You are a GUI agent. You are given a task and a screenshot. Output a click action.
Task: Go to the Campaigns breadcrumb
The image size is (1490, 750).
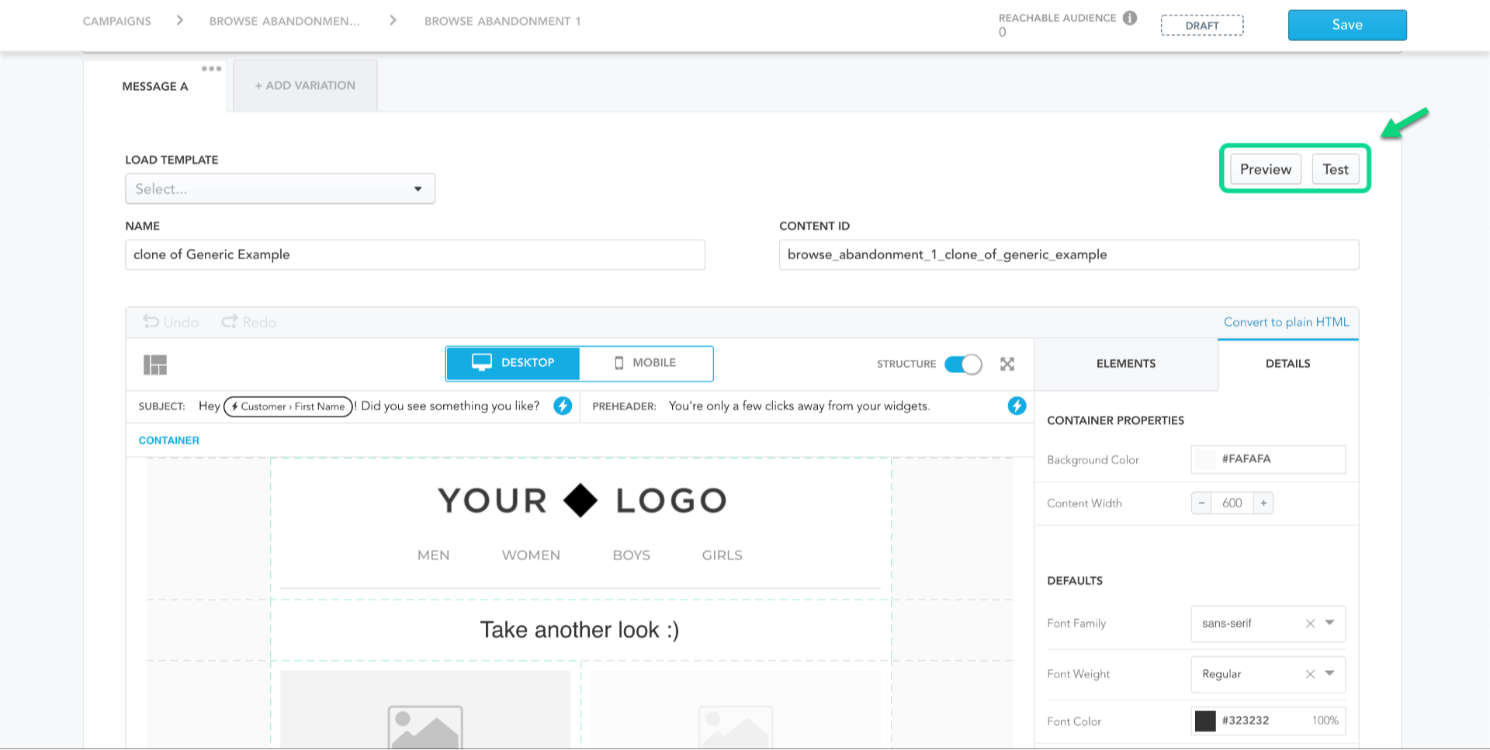point(117,21)
